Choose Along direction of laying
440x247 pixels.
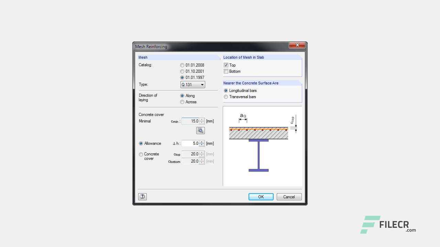click(182, 96)
